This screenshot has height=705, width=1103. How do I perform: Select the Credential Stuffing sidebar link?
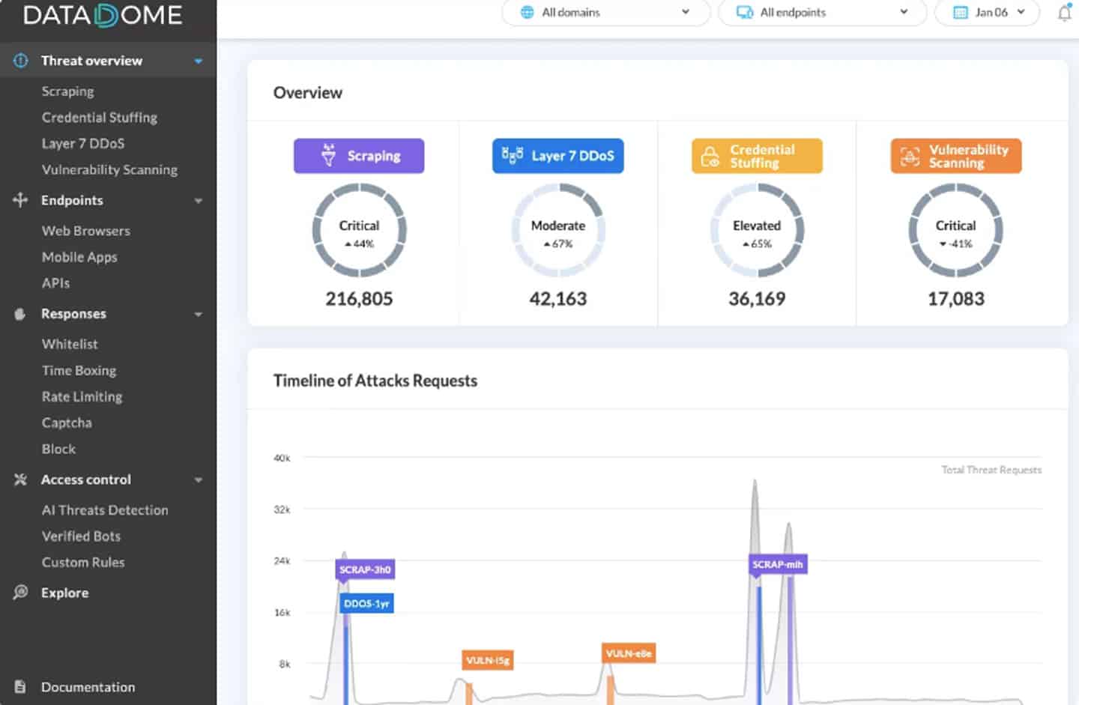(99, 117)
